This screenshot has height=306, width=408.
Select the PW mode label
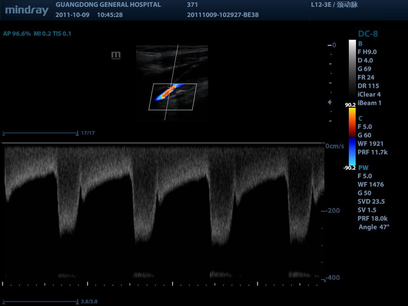pos(363,168)
